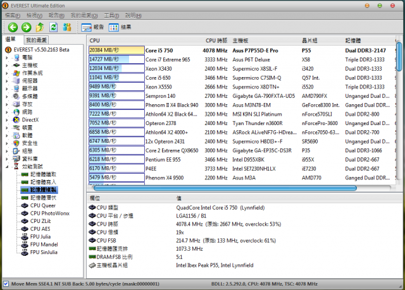Expand the Operating System (作業系統) tree node

point(7,73)
